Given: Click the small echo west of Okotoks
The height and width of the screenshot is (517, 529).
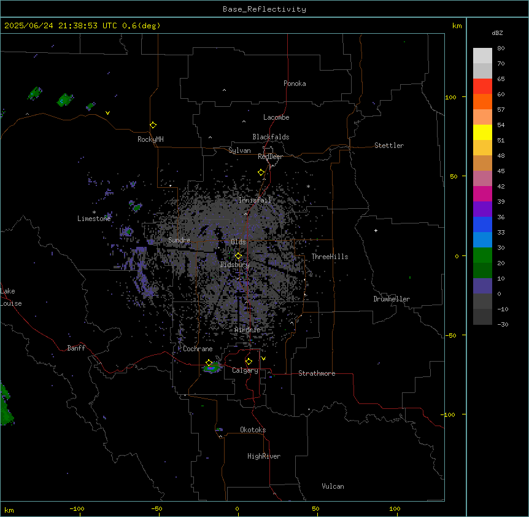Looking at the screenshot, I should (219, 429).
